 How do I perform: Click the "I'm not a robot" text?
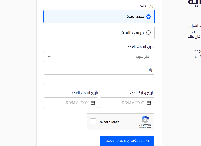[109, 122]
